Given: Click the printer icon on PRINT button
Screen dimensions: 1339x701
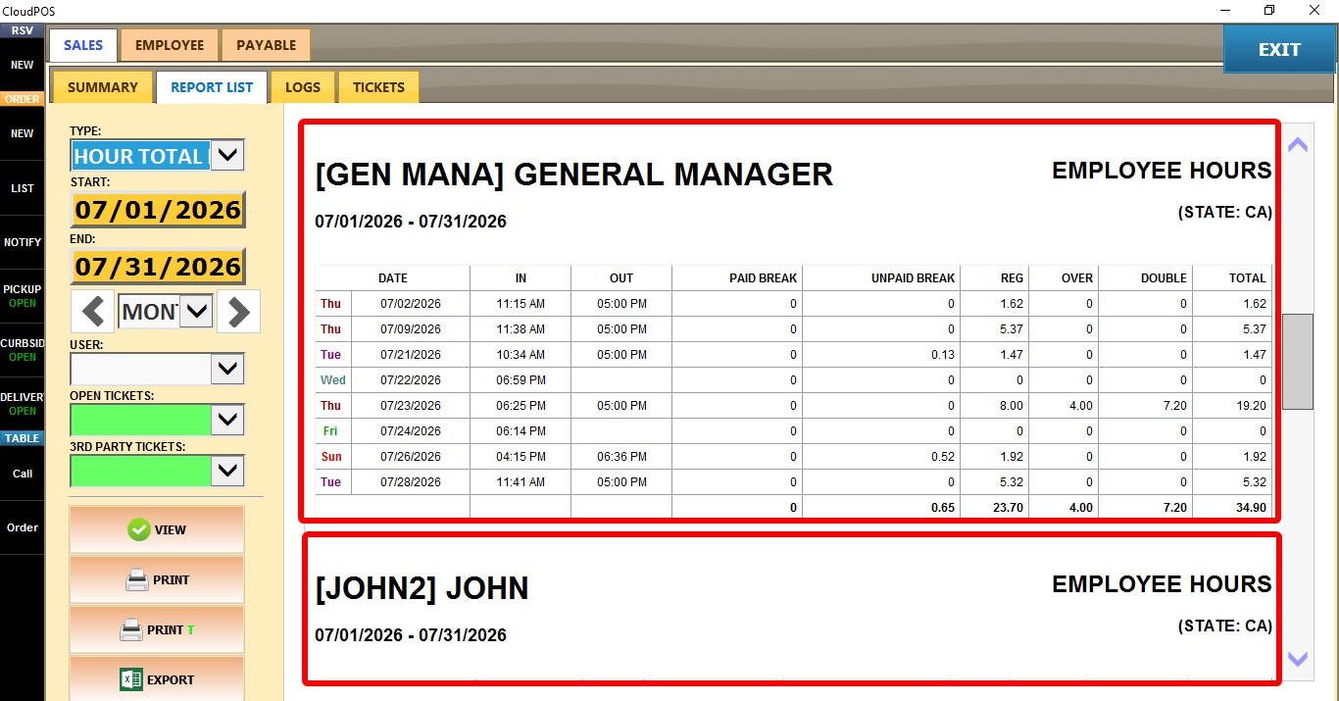Looking at the screenshot, I should click(x=137, y=580).
